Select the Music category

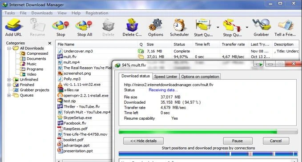tap(32, 64)
